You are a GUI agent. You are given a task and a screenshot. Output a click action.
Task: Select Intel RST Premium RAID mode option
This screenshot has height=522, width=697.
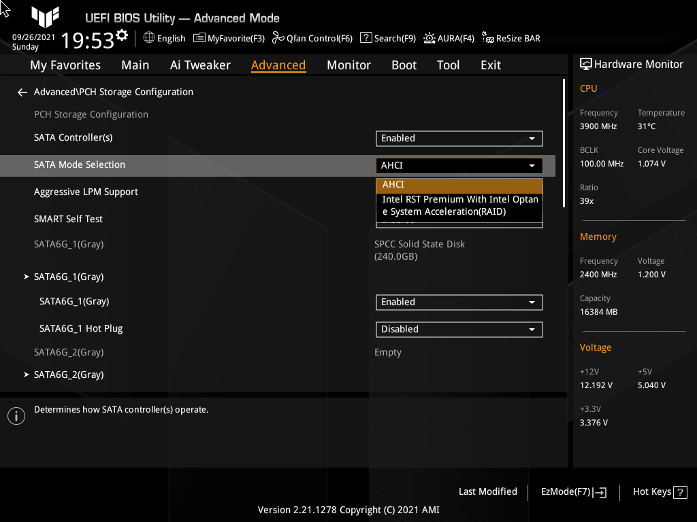459,205
